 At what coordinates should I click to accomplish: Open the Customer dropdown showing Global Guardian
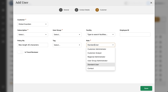pyautogui.click(x=33, y=24)
